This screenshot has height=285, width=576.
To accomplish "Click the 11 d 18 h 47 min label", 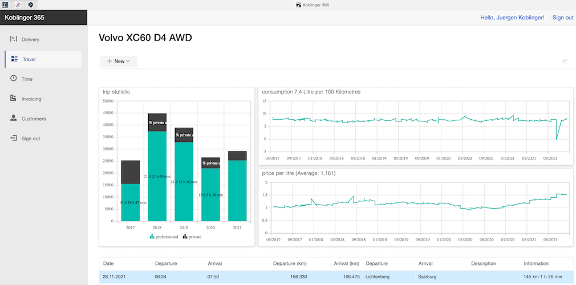I will click(133, 203).
